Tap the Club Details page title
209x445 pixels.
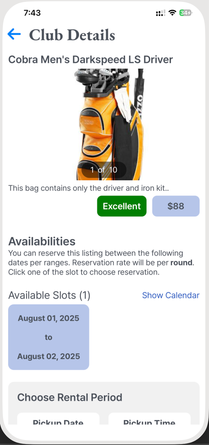point(72,35)
